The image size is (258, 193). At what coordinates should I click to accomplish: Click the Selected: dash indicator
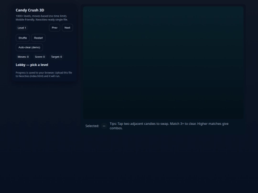coord(104,126)
